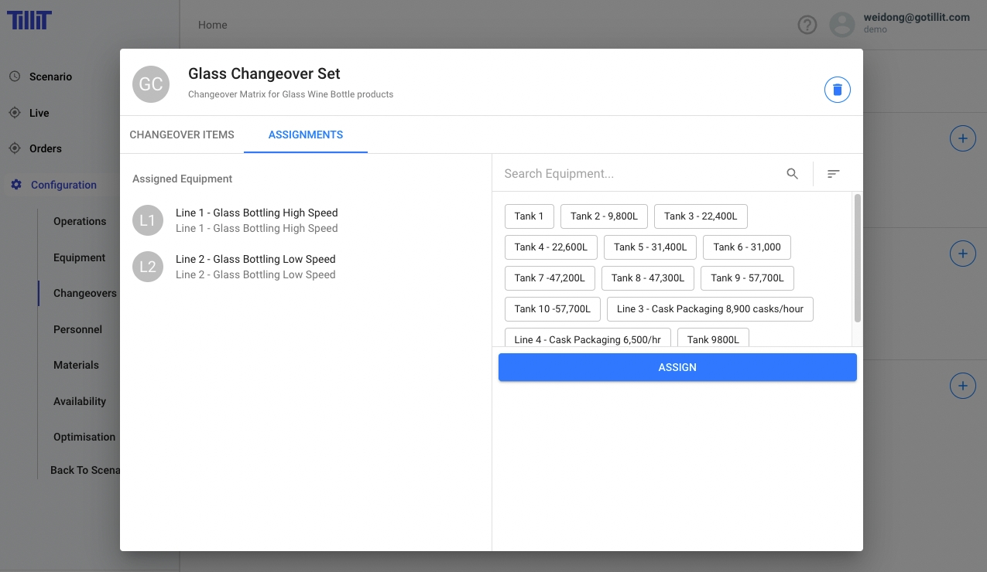Select the Tank 2 - 9,800L chip
The height and width of the screenshot is (572, 987).
604,216
